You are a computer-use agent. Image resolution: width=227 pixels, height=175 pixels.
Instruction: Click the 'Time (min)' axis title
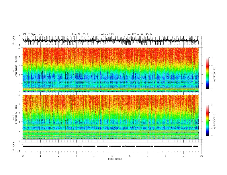tap(115, 159)
